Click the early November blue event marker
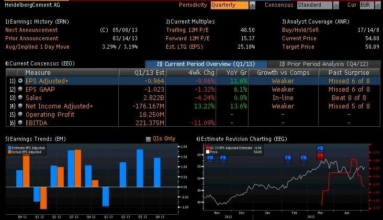Screen dimensions: 383x220 (x=210, y=158)
